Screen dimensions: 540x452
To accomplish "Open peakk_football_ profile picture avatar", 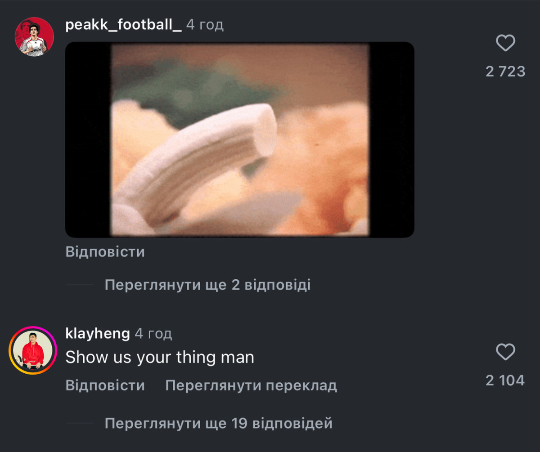I will tap(34, 37).
